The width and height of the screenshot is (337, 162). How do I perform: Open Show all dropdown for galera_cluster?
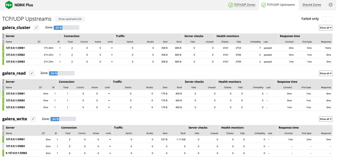(x=326, y=28)
